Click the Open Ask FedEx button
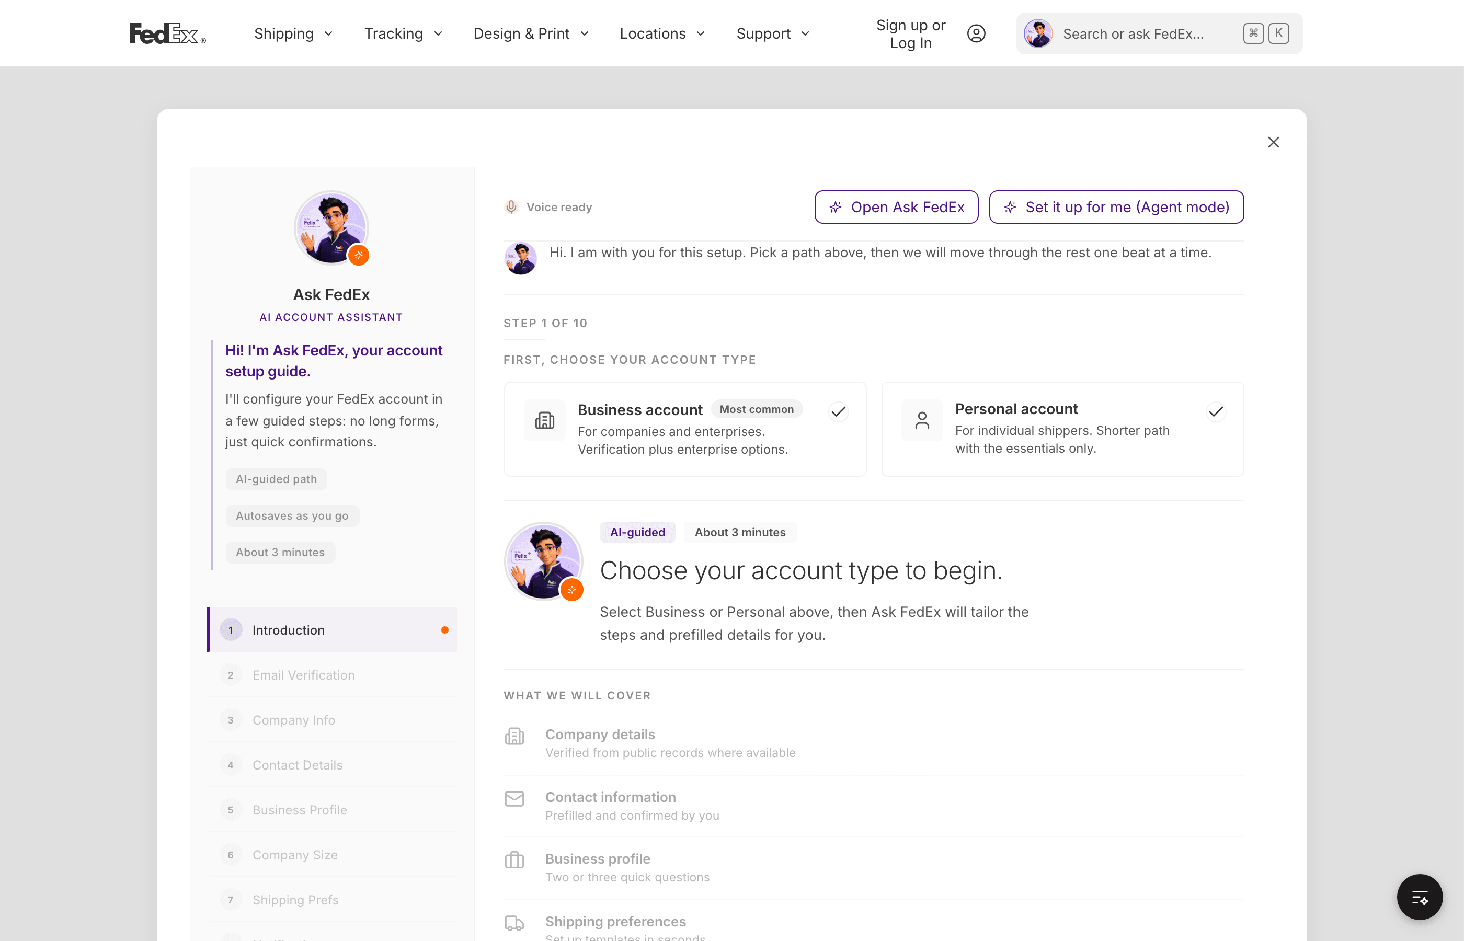The image size is (1464, 941). tap(896, 207)
